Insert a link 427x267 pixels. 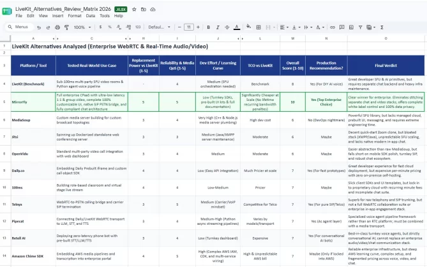point(333,27)
